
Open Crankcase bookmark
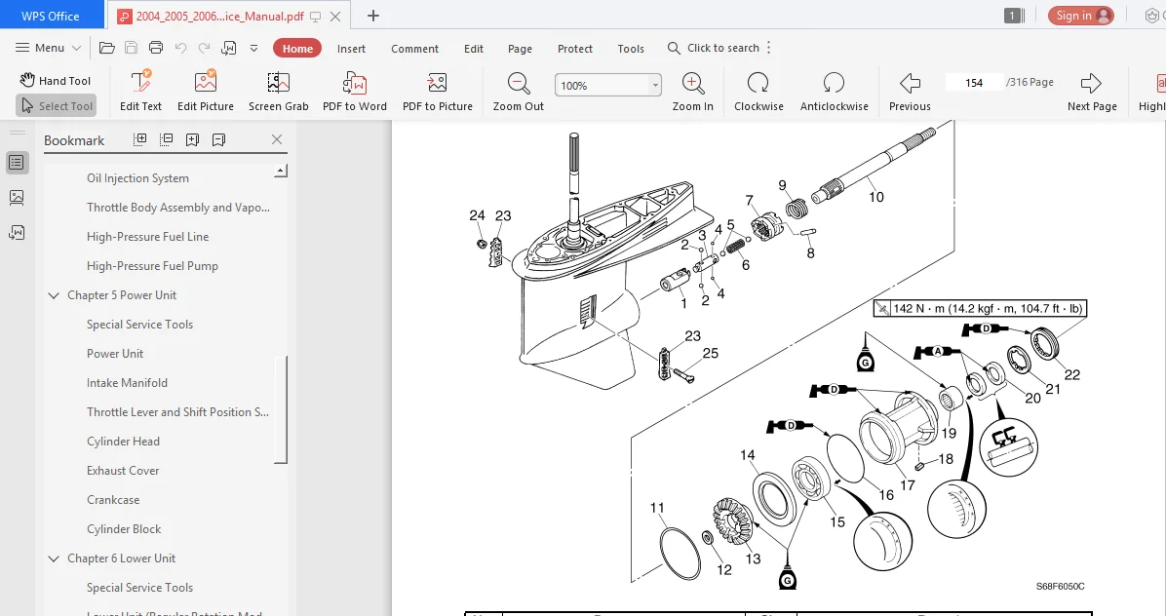click(x=113, y=500)
